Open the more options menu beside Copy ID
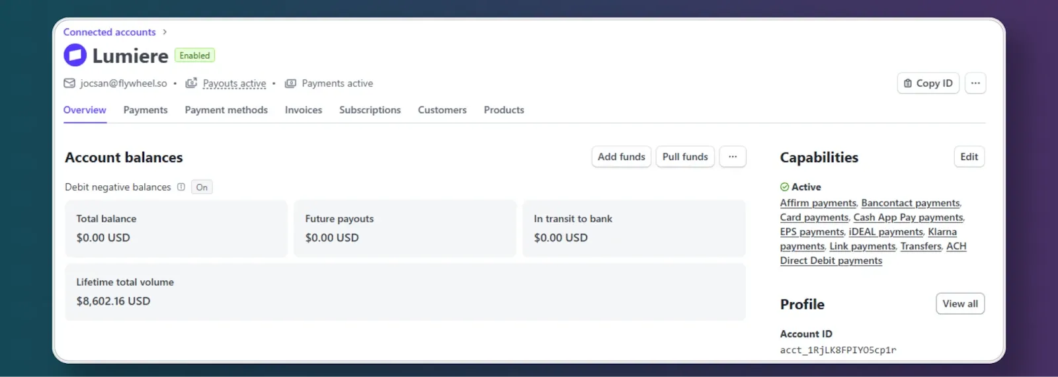Screen dimensions: 1058x377 975,83
